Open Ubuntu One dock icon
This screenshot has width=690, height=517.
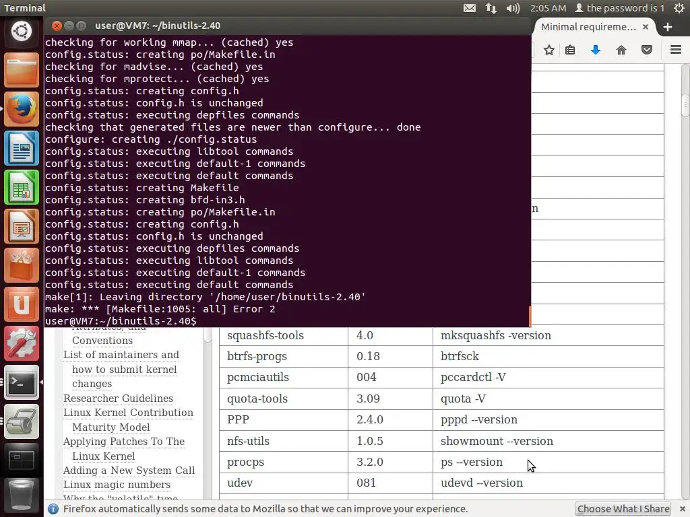point(21,305)
